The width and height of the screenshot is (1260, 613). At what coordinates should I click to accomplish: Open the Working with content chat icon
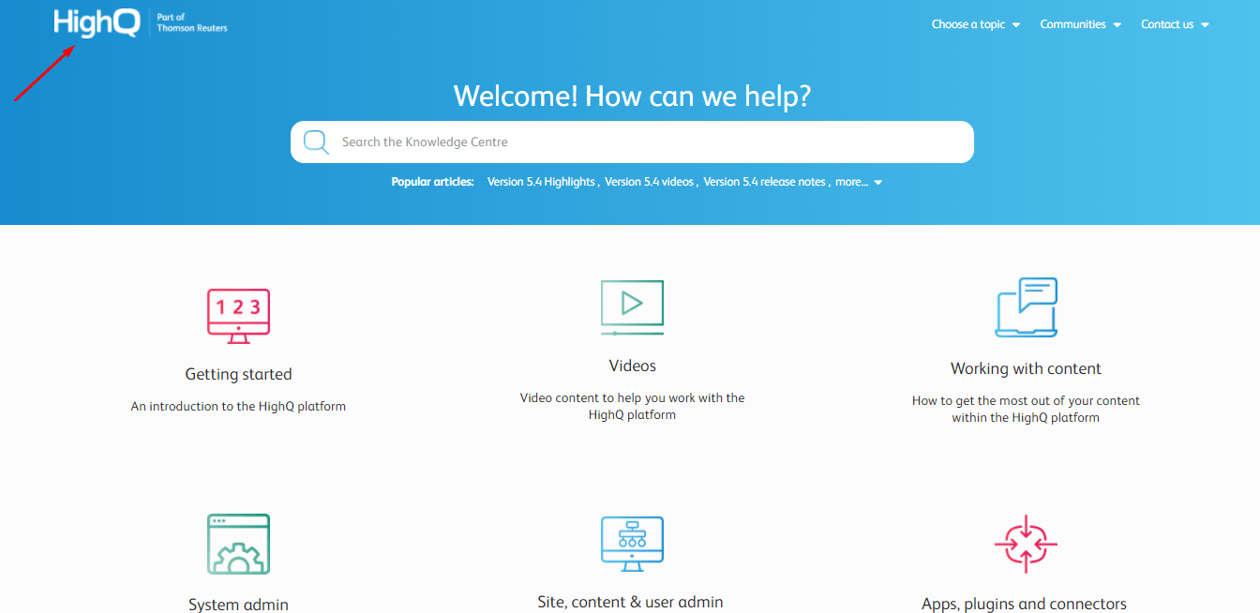click(1026, 307)
